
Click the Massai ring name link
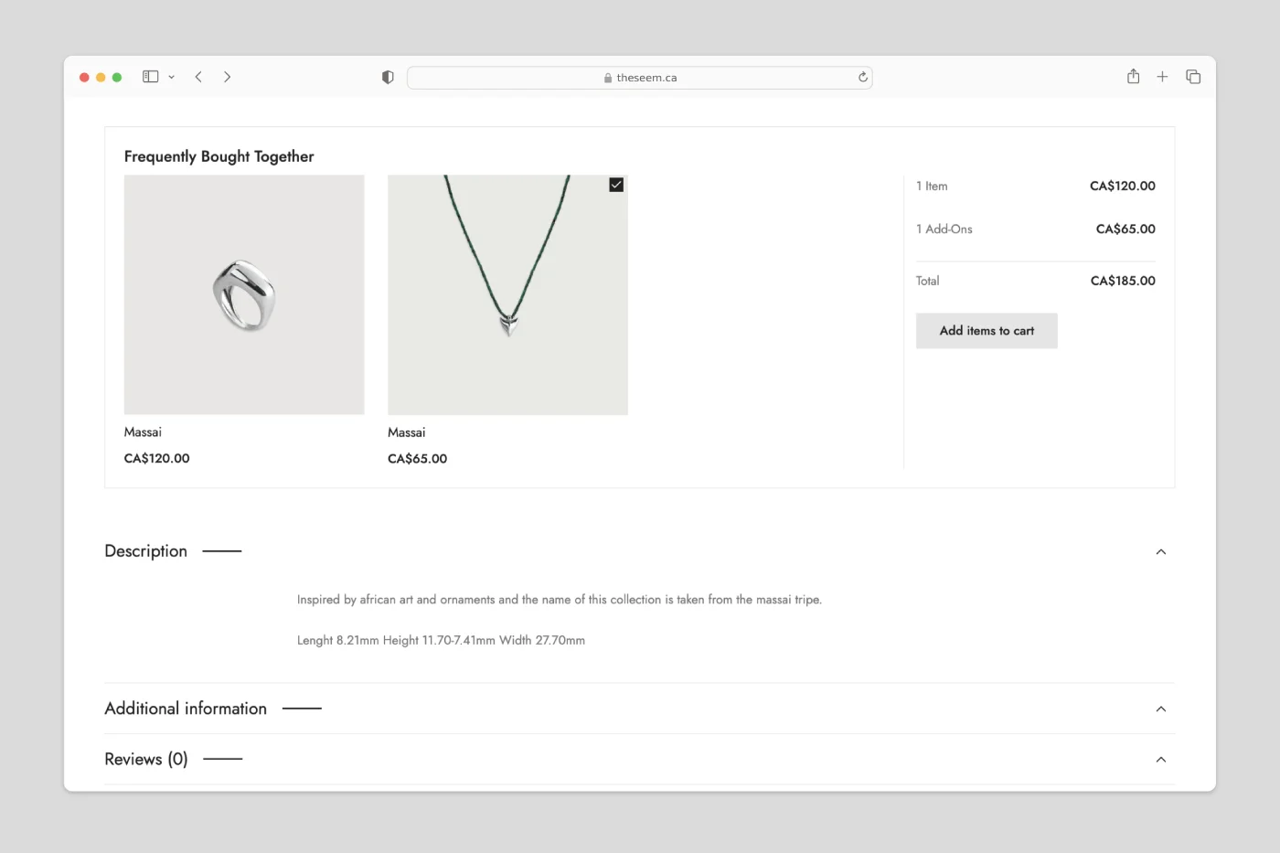(143, 432)
